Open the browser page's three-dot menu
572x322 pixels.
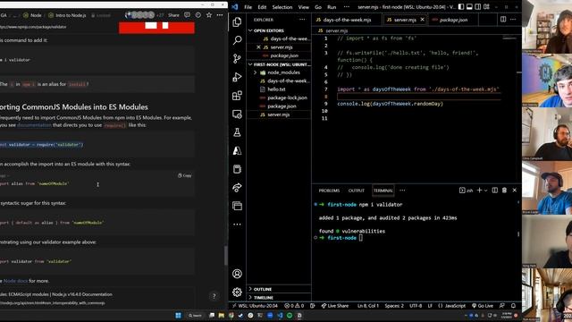[x=220, y=15]
